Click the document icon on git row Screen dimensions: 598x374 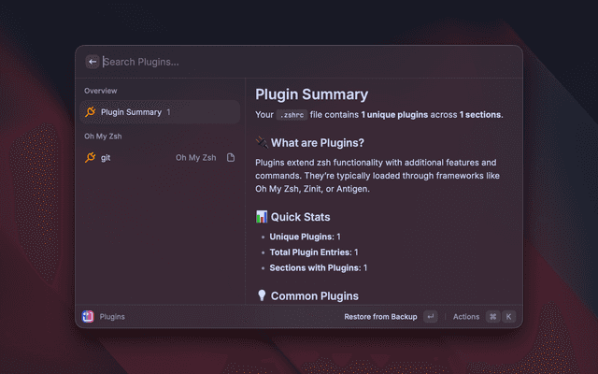(231, 157)
